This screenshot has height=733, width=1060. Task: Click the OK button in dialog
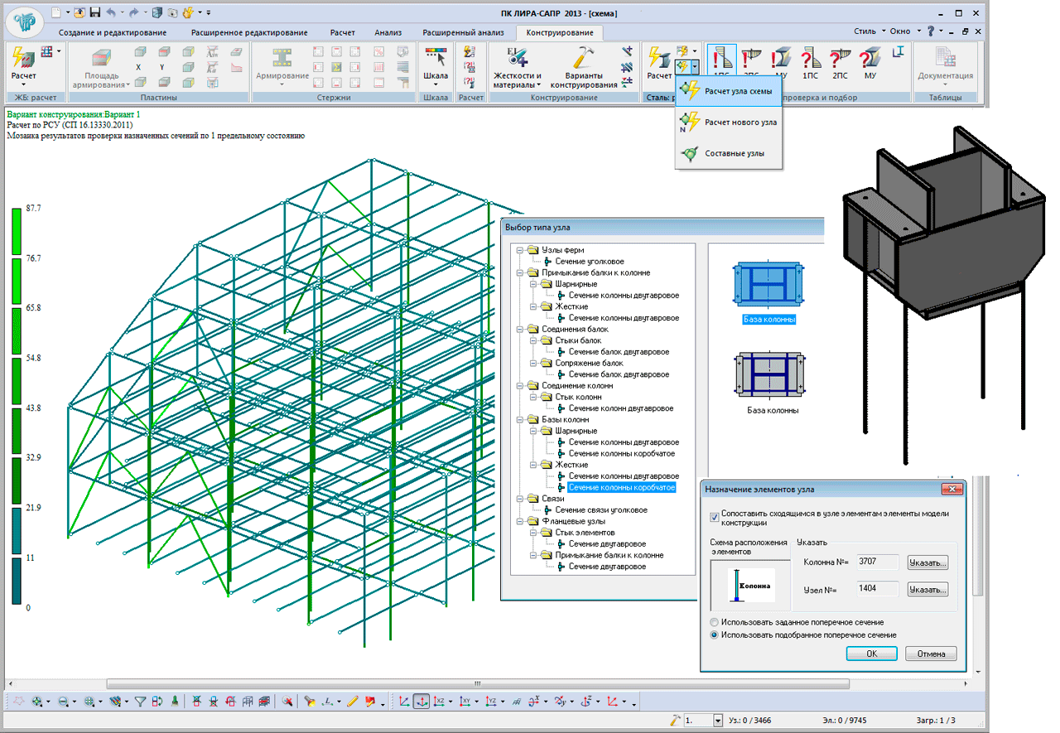pyautogui.click(x=871, y=653)
